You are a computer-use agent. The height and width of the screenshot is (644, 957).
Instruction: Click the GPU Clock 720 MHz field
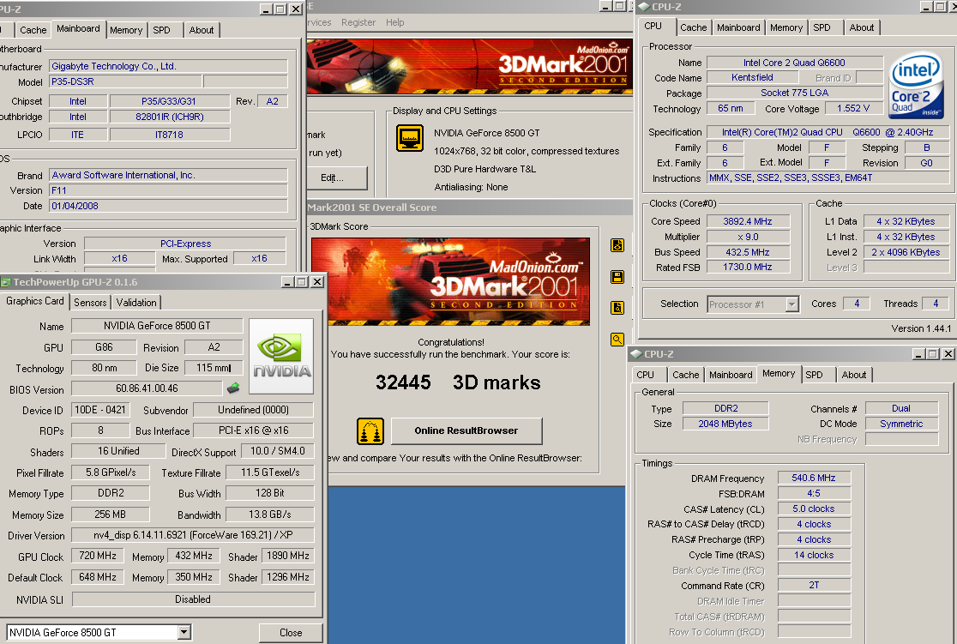click(x=98, y=556)
